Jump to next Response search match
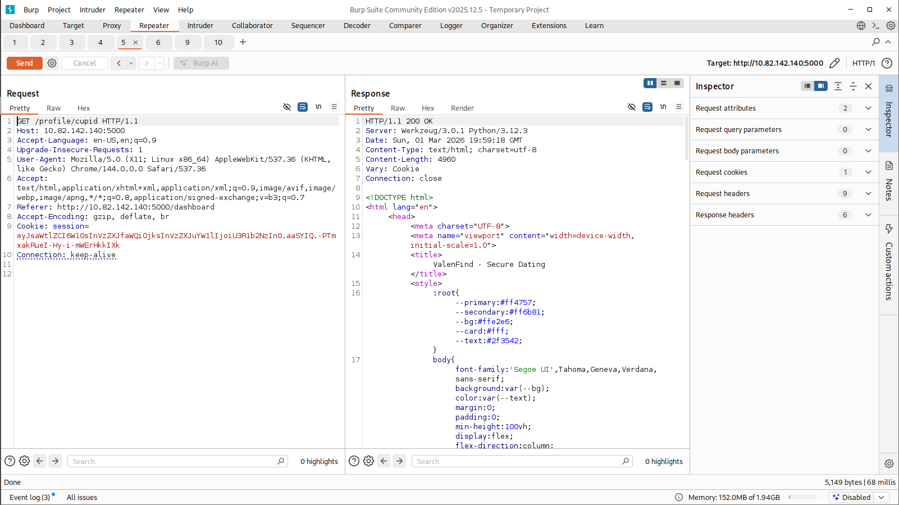The height and width of the screenshot is (505, 899). 399,461
